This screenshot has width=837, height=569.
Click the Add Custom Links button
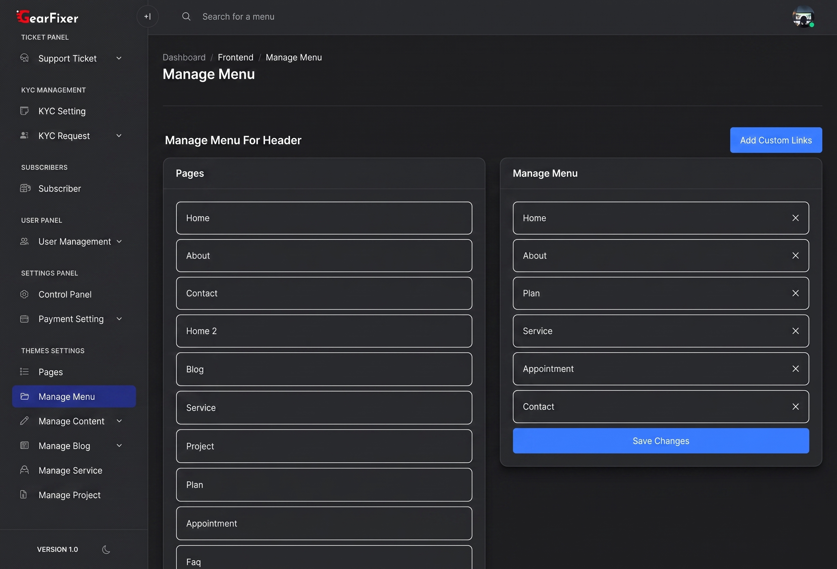776,140
